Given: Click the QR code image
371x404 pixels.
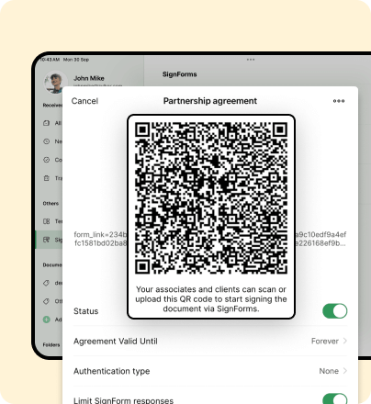Looking at the screenshot, I should (211, 198).
